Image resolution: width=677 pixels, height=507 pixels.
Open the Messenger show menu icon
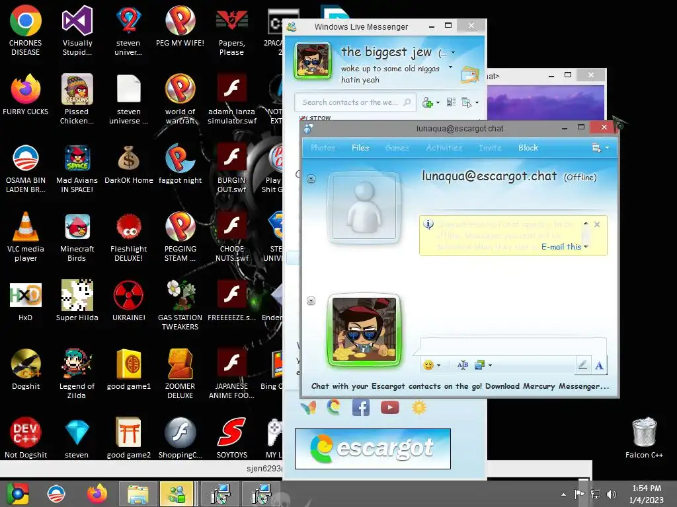tap(466, 102)
